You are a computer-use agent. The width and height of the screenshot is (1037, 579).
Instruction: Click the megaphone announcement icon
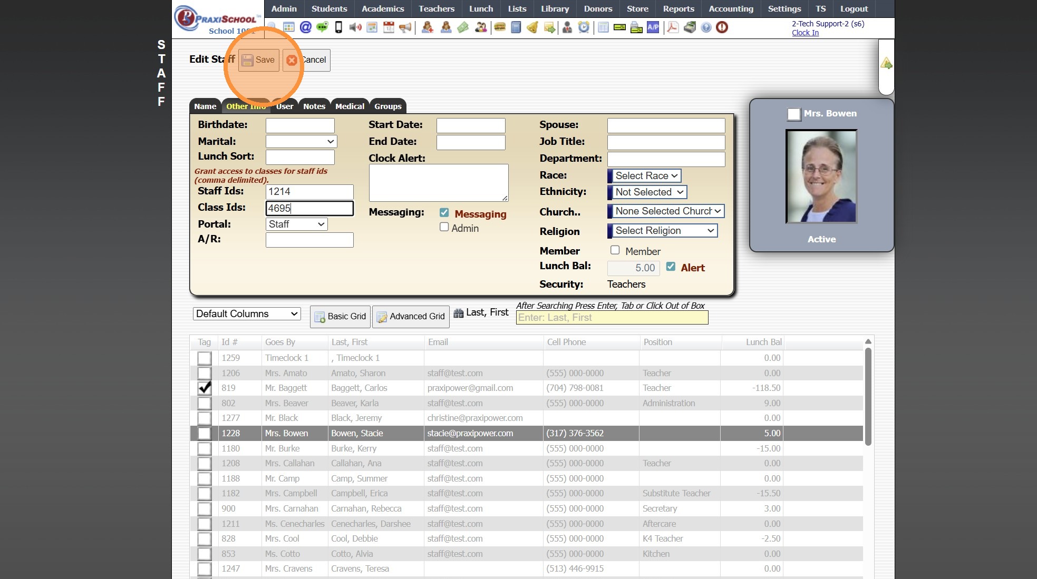(x=405, y=27)
